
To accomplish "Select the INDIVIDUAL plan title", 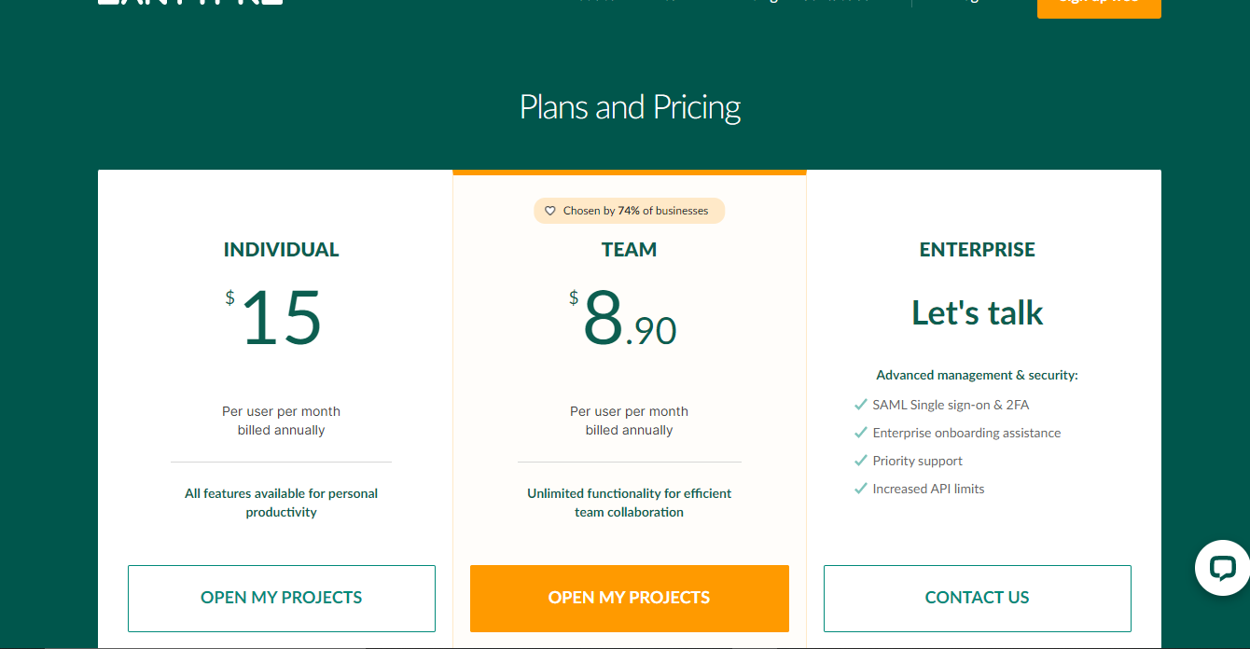I will [282, 250].
